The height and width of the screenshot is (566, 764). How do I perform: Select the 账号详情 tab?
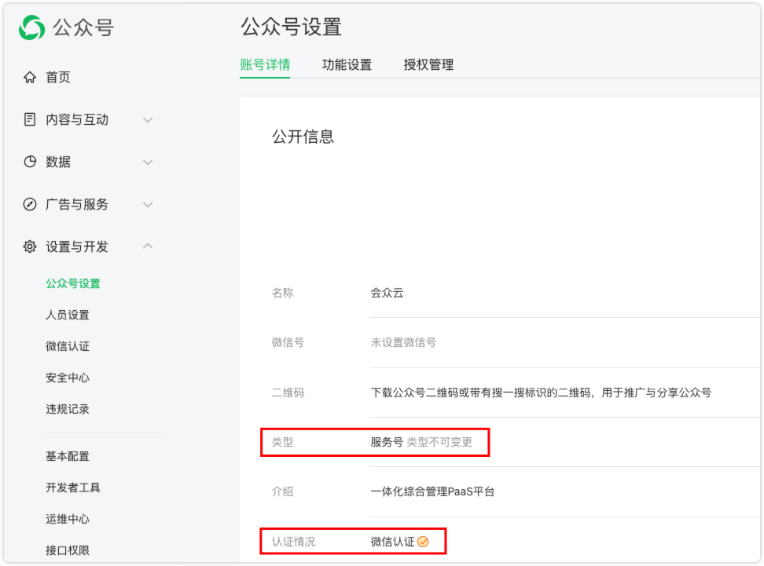click(x=265, y=65)
